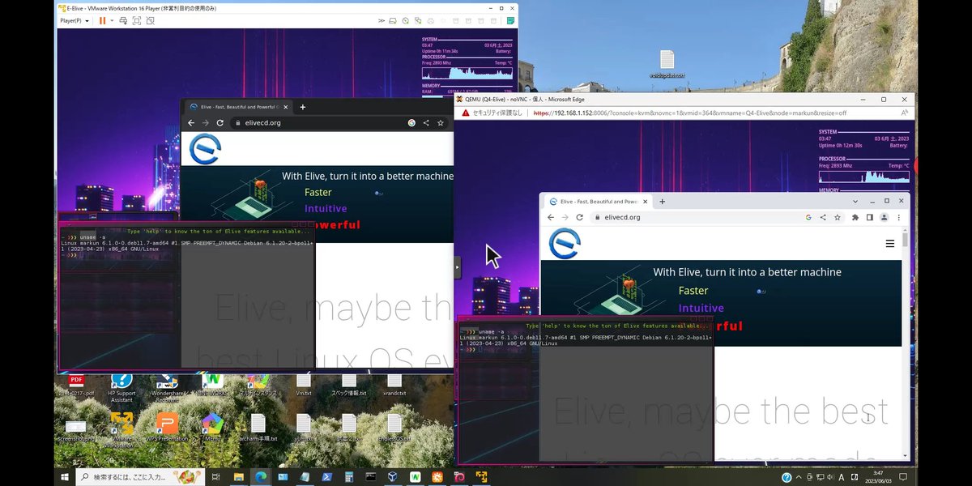The width and height of the screenshot is (972, 486).
Task: Open the Wondershare Recoverit desktop shortcut
Action: (167, 389)
